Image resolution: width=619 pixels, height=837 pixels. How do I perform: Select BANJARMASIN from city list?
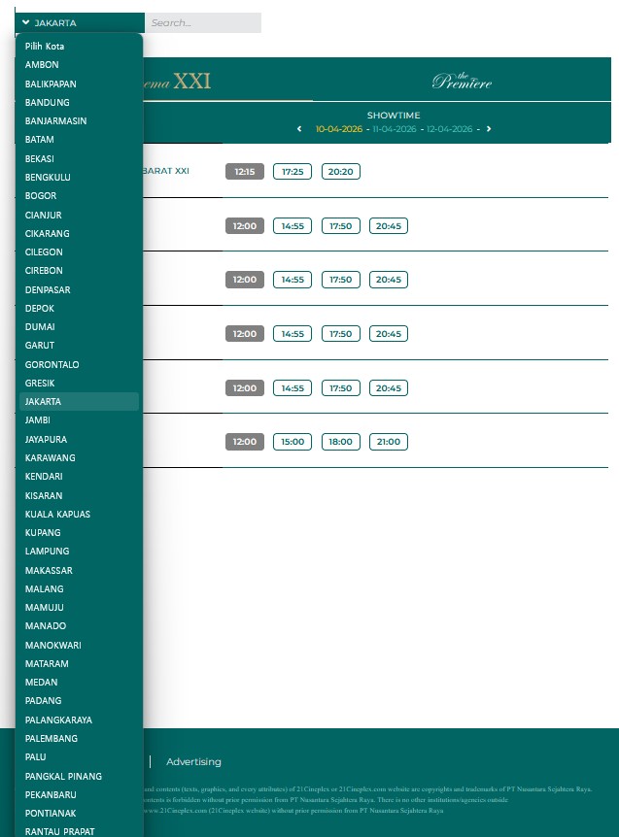tap(79, 120)
